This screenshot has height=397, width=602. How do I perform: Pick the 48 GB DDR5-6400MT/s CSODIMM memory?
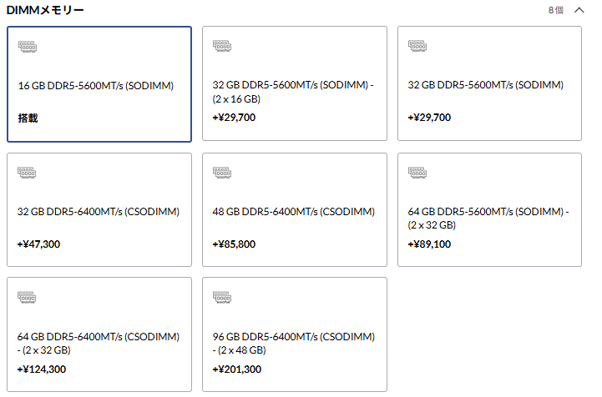point(294,211)
